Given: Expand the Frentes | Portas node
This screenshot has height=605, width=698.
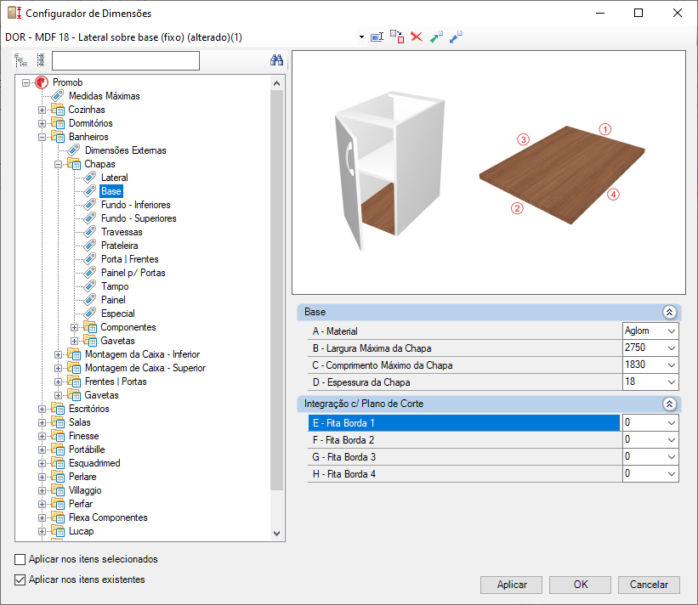Looking at the screenshot, I should point(58,382).
